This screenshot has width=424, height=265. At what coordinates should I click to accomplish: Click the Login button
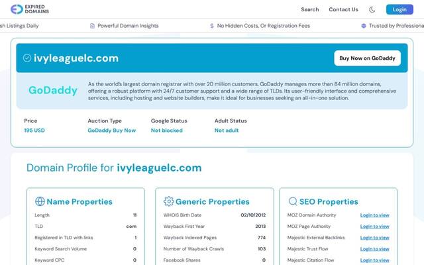click(x=399, y=9)
